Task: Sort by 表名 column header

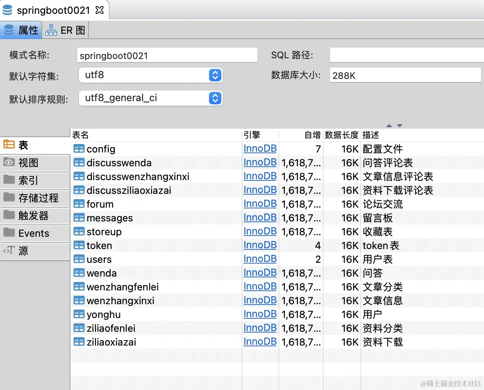Action: click(x=156, y=135)
